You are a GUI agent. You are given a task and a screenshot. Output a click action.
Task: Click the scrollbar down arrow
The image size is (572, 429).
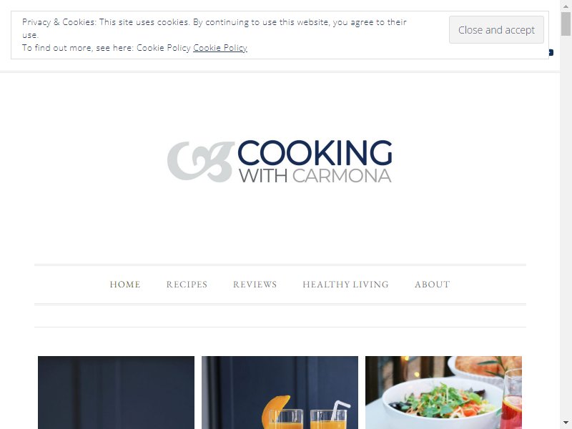[566, 423]
